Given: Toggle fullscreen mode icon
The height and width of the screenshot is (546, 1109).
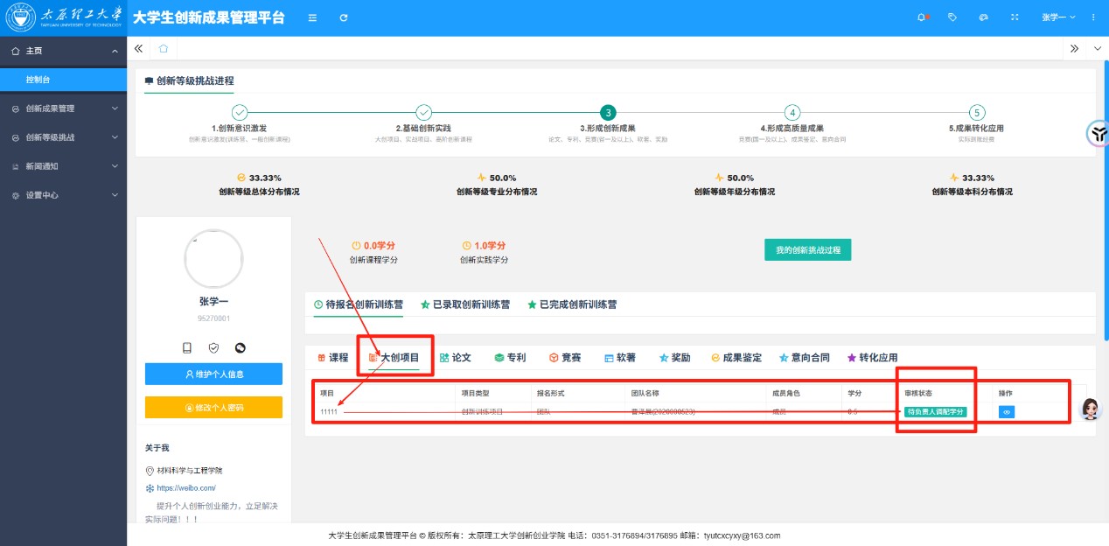Looking at the screenshot, I should pos(1015,17).
